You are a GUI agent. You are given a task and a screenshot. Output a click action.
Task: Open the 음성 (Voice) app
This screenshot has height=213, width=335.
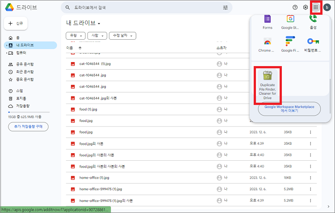point(313,22)
